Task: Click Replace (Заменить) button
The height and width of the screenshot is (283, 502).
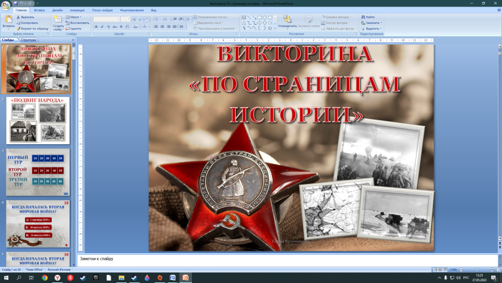Action: click(x=372, y=23)
